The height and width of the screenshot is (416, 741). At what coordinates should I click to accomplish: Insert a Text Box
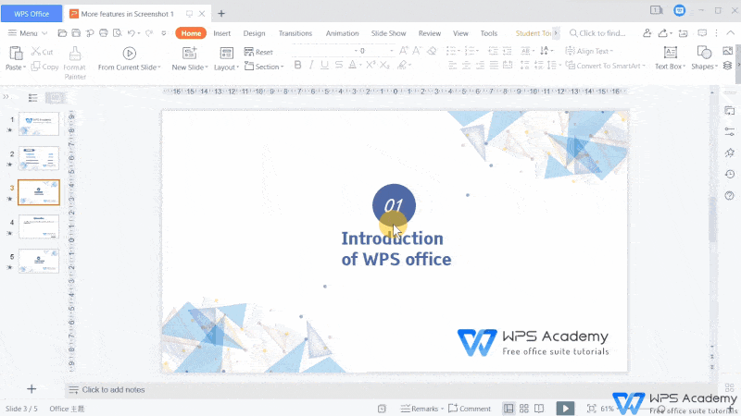pos(670,57)
